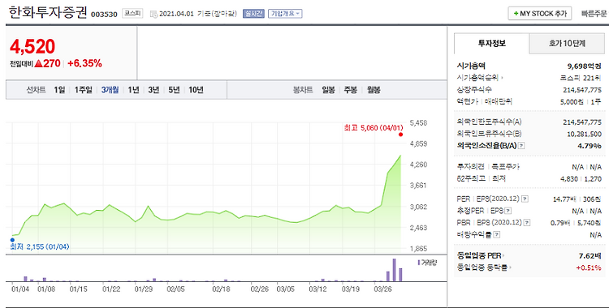Select the 1일 line chart period
The width and height of the screenshot is (609, 308).
59,90
